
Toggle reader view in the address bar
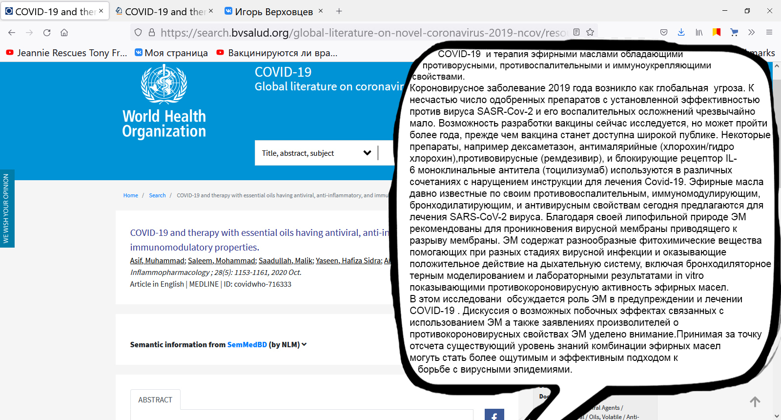[576, 32]
